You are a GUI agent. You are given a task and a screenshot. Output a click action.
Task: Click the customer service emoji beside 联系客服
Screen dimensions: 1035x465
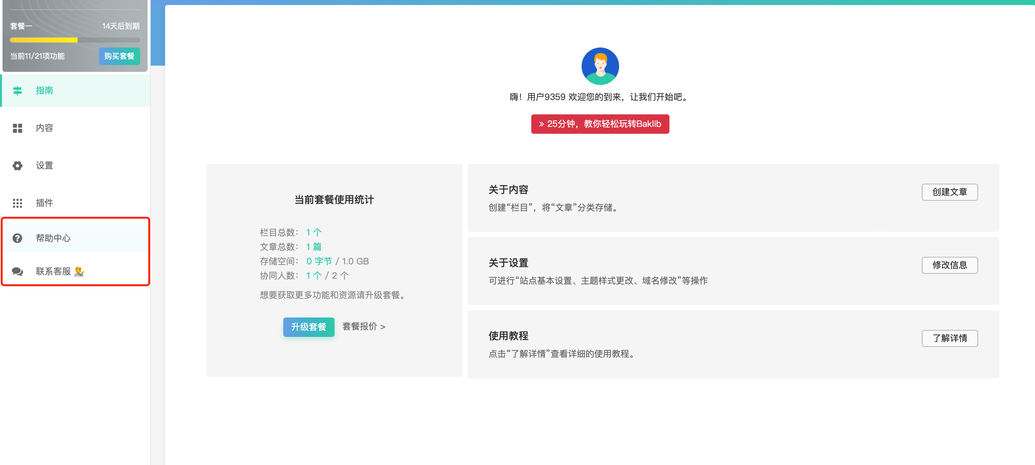79,272
